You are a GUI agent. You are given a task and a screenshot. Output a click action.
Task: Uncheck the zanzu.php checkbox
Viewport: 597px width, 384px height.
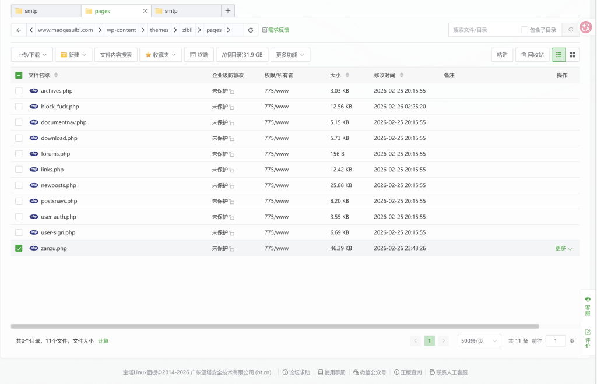point(19,248)
